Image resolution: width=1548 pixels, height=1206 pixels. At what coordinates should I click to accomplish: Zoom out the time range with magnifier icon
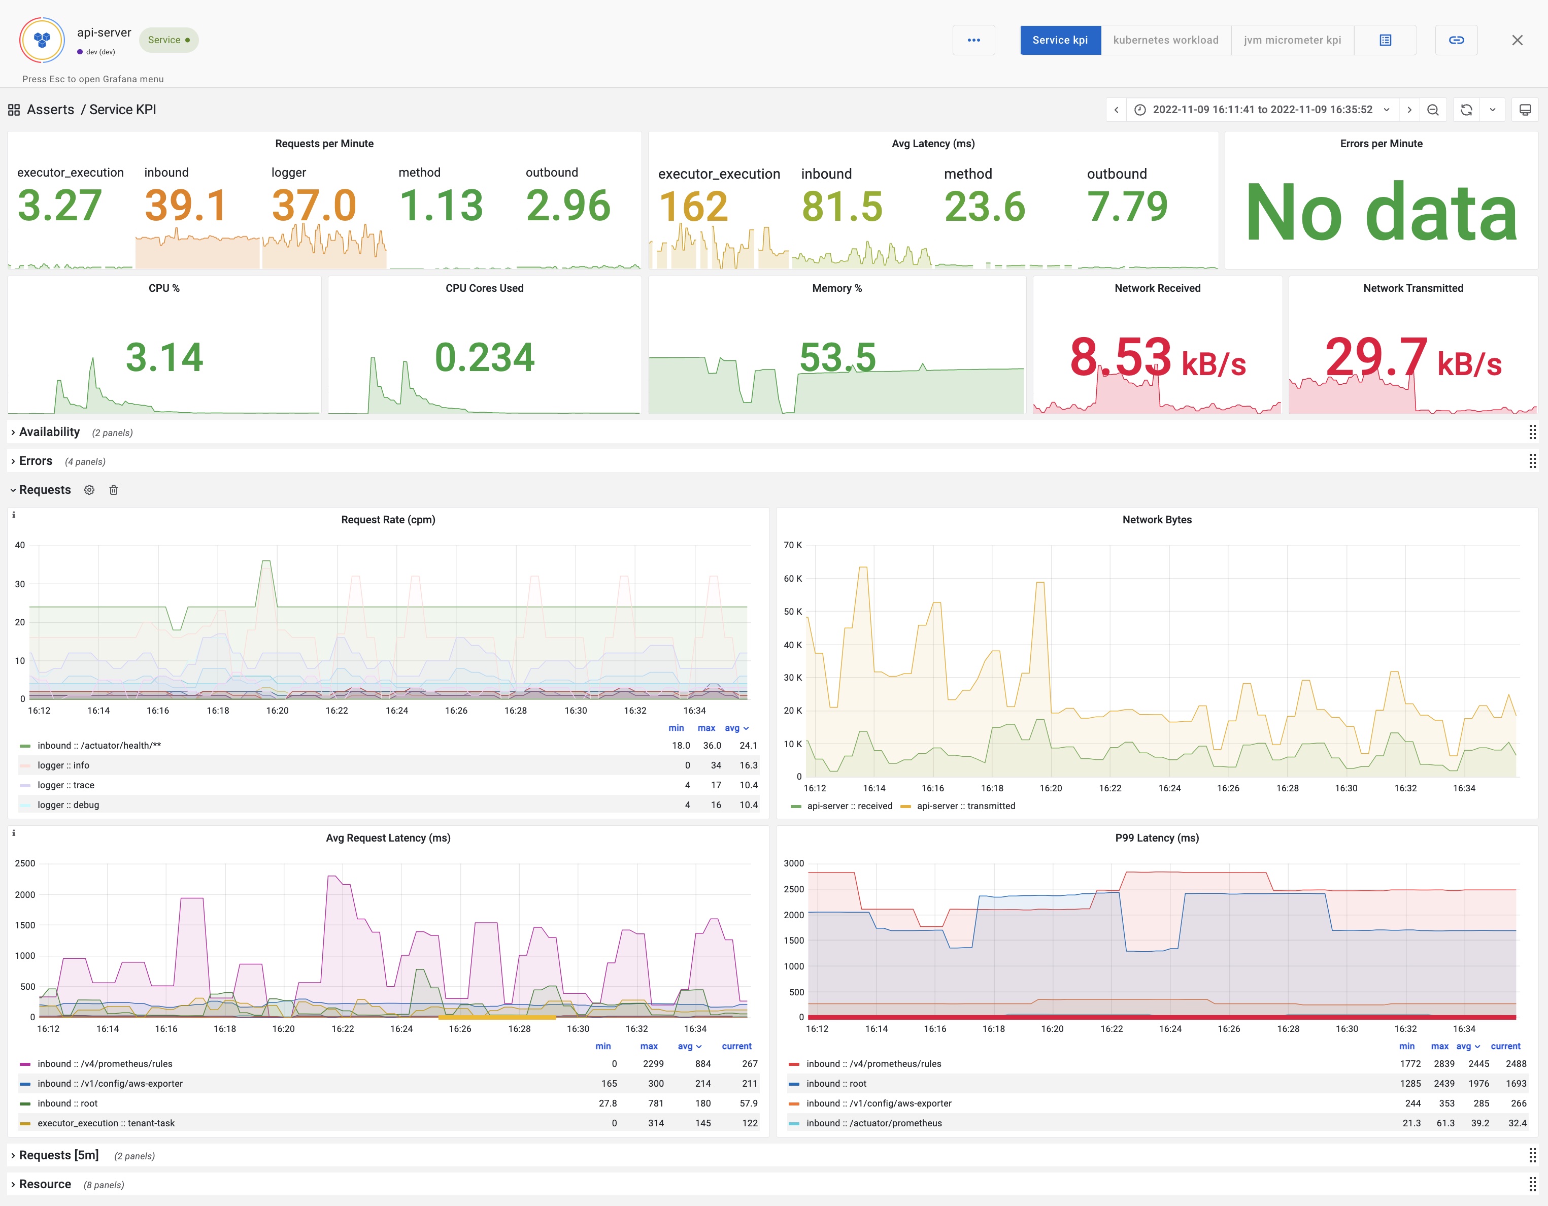pyautogui.click(x=1432, y=110)
